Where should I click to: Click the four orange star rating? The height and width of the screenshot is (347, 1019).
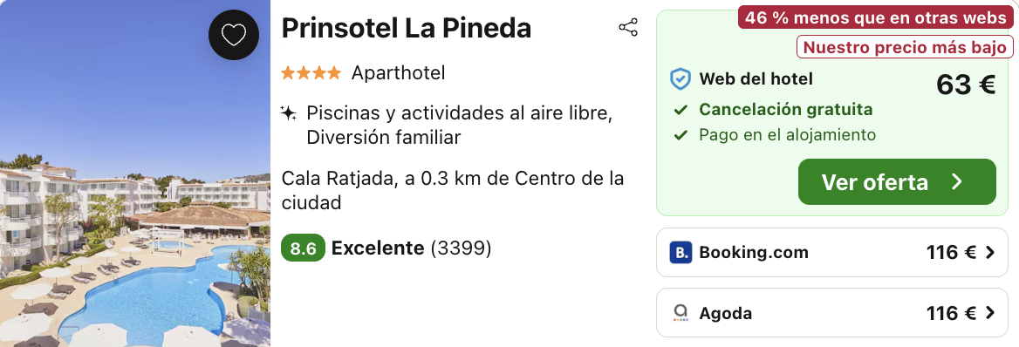(x=311, y=72)
